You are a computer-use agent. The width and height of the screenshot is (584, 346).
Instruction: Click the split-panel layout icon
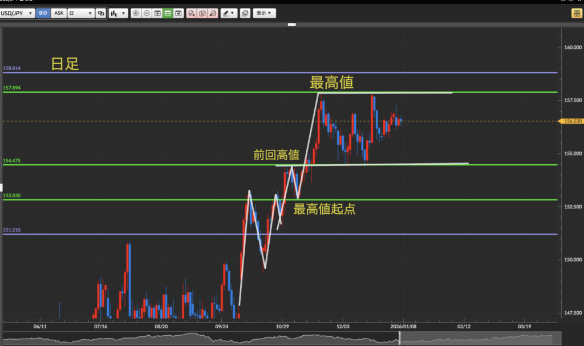point(157,13)
